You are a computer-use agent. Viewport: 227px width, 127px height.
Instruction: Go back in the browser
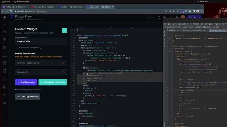click(x=3, y=11)
